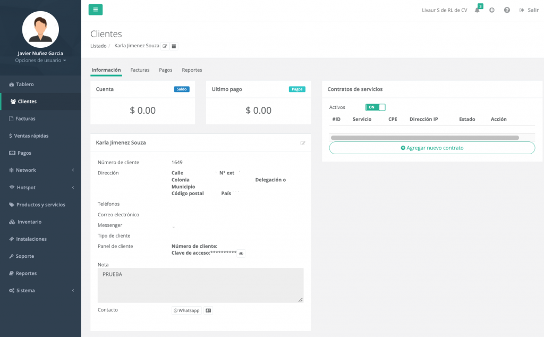Viewport: 544px width, 337px height.
Task: Switch to the Facturas tab
Action: click(140, 70)
